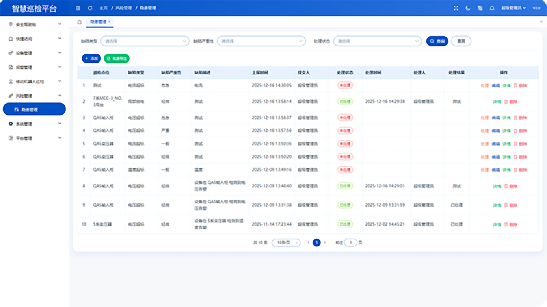This screenshot has height=307, width=547.
Task: Select 隐患管理 in the sidebar
Action: (34, 109)
